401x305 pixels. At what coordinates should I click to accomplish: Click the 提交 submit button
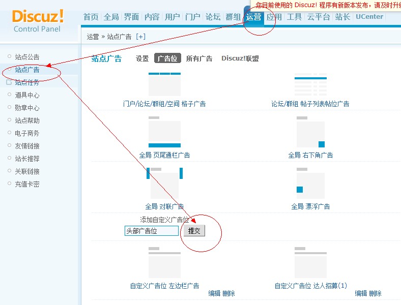pos(194,231)
